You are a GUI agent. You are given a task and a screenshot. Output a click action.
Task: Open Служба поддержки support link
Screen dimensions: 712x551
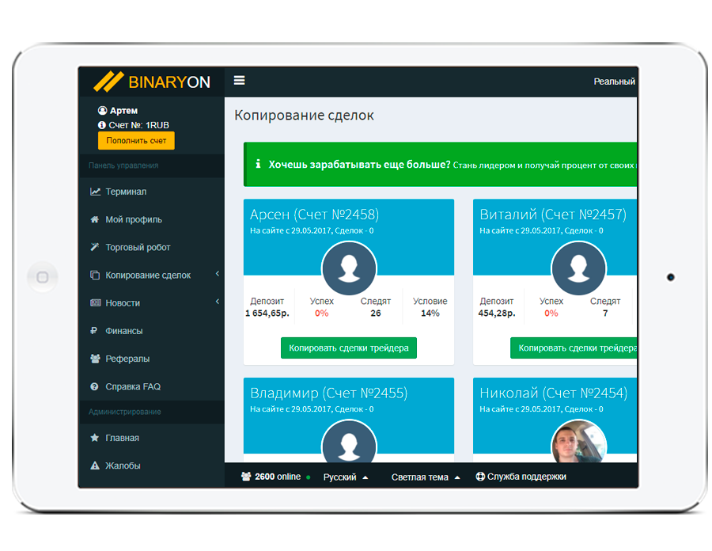(x=521, y=477)
